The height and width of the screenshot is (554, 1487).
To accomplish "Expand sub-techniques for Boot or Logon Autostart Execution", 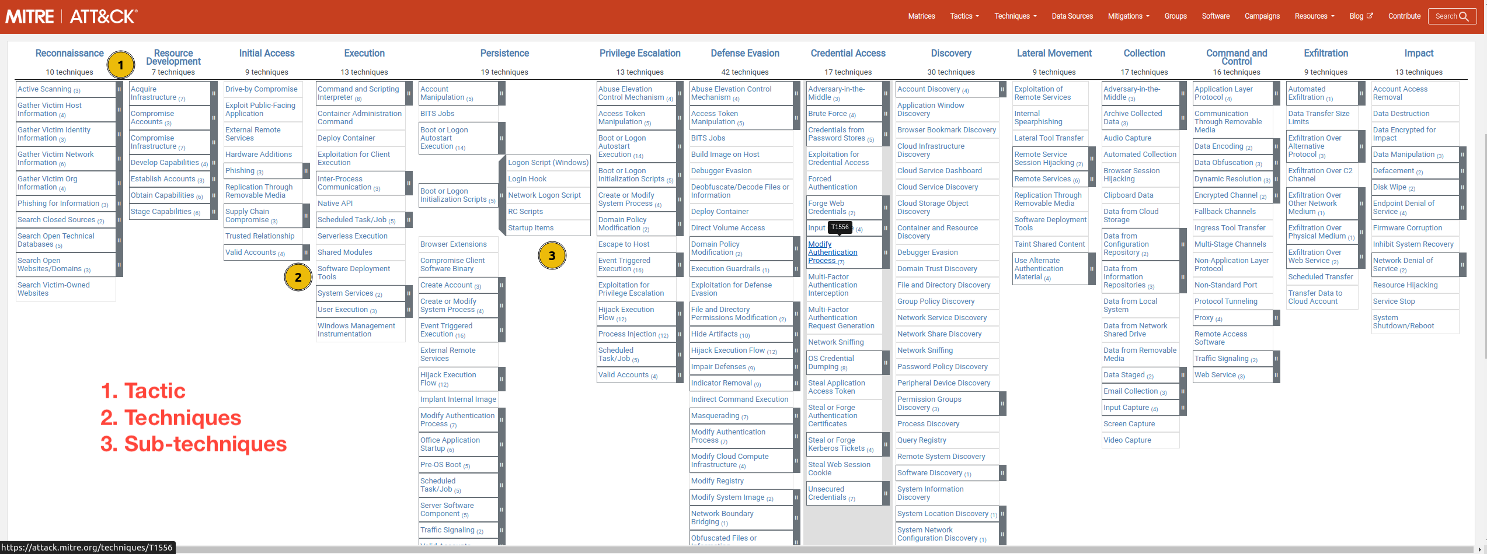I will click(x=501, y=139).
